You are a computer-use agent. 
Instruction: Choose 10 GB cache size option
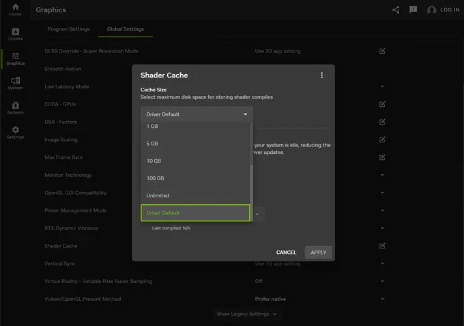pos(195,161)
